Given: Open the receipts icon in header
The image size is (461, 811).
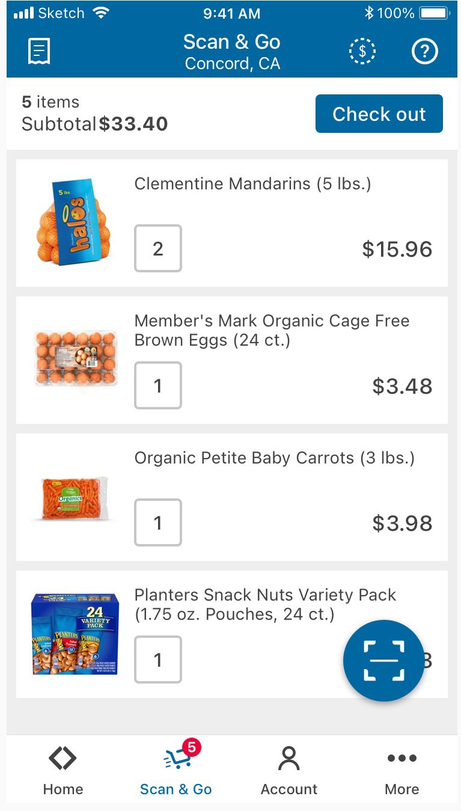Looking at the screenshot, I should click(39, 52).
